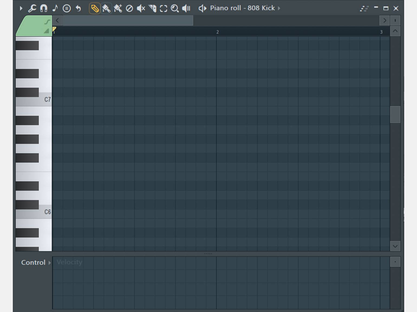Click bar 2 in the timeline ruler
The width and height of the screenshot is (417, 312).
(217, 32)
